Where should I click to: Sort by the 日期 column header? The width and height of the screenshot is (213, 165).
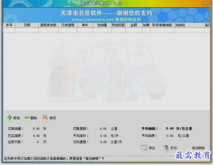point(27,25)
